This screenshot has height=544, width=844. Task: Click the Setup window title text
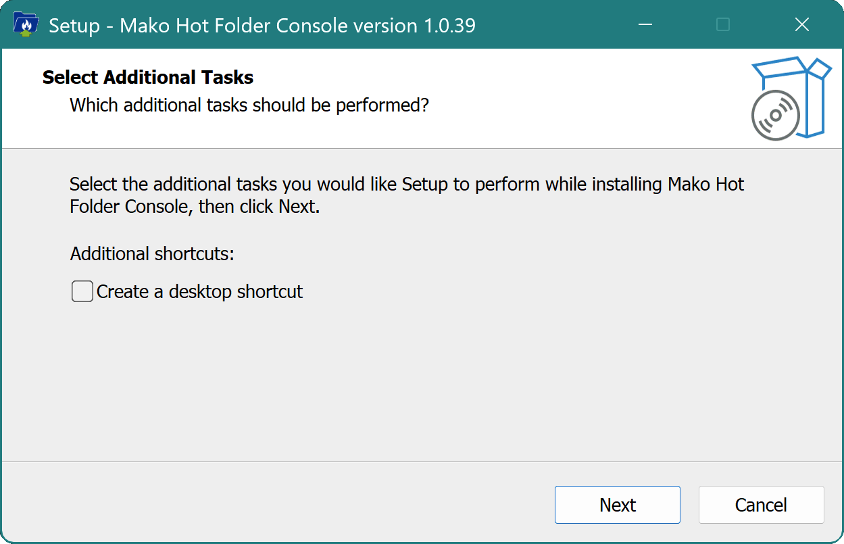pyautogui.click(x=262, y=26)
